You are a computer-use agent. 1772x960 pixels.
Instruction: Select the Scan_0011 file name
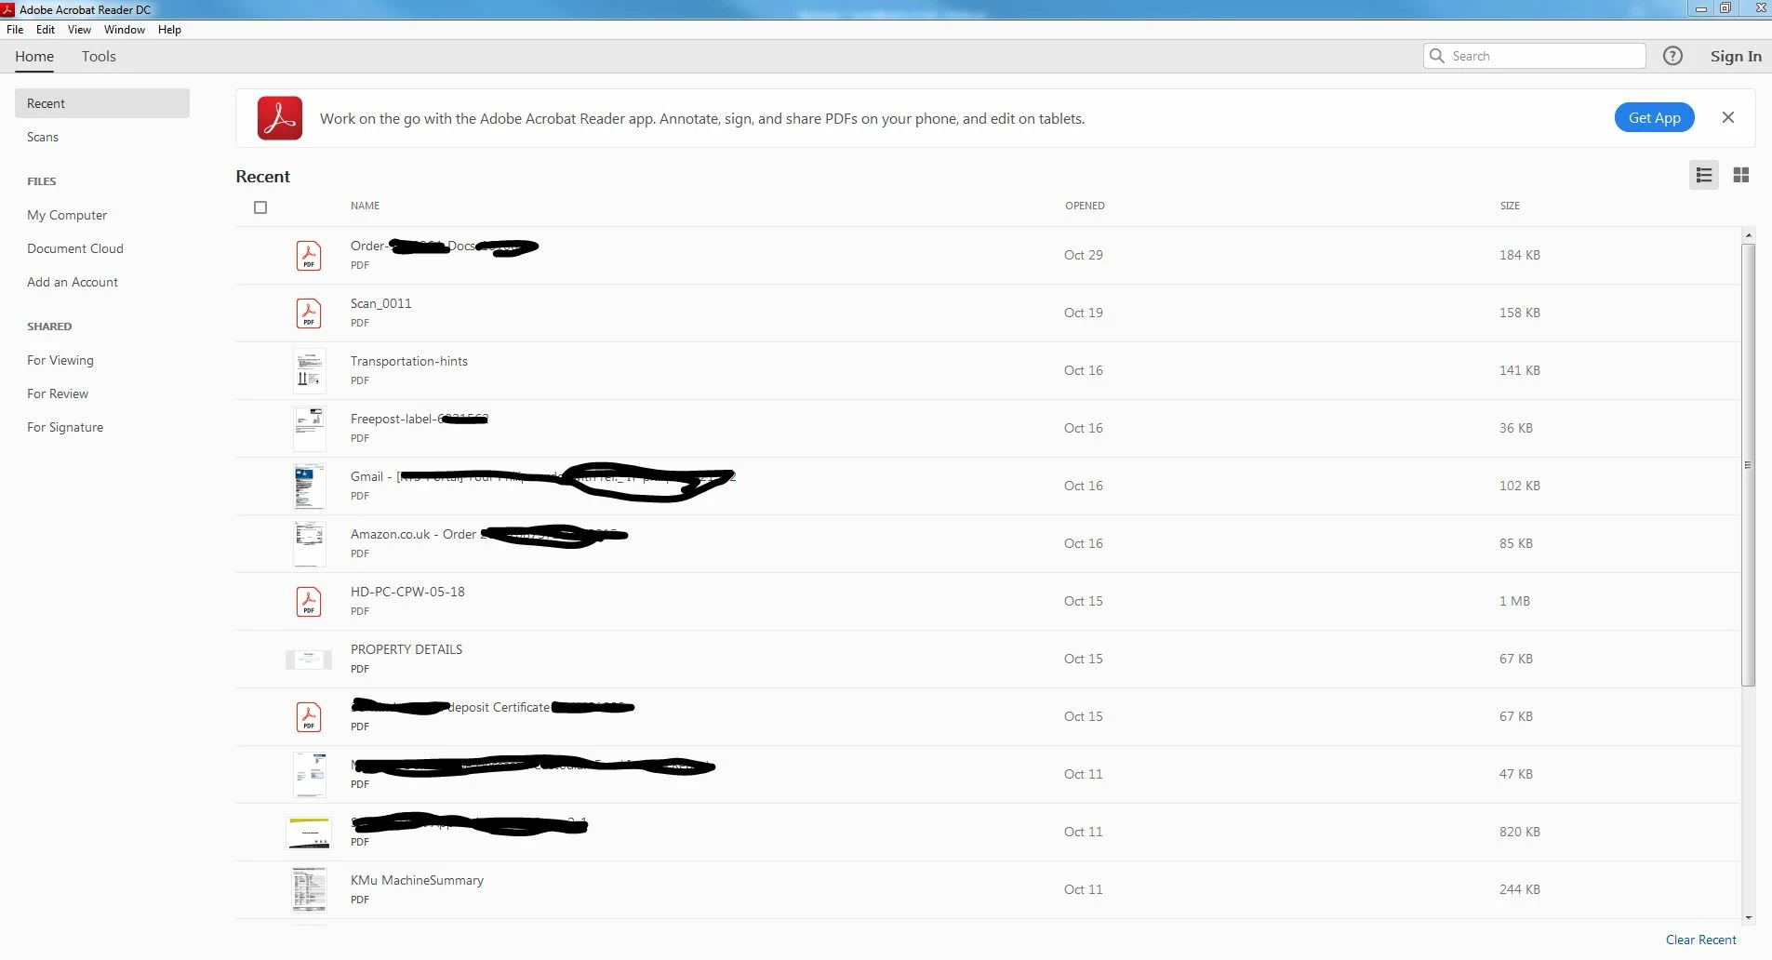coord(381,303)
